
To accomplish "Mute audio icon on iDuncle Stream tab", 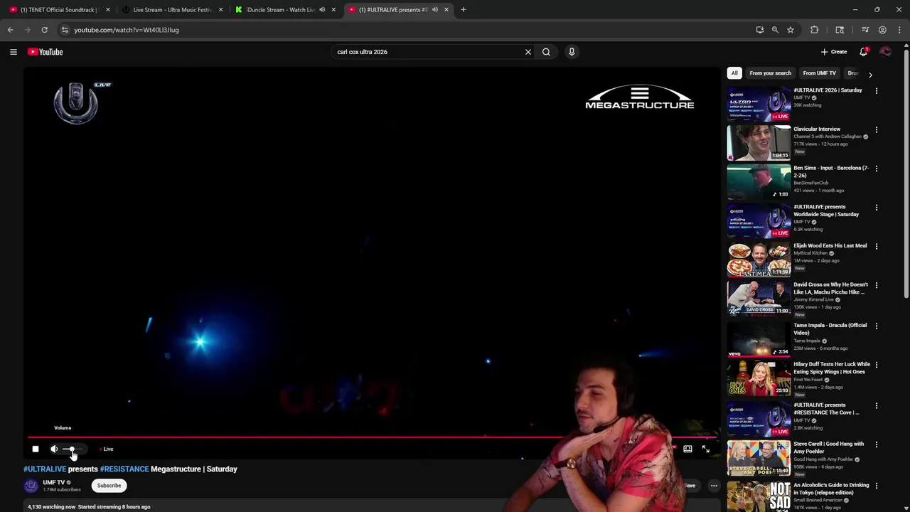I will point(322,10).
